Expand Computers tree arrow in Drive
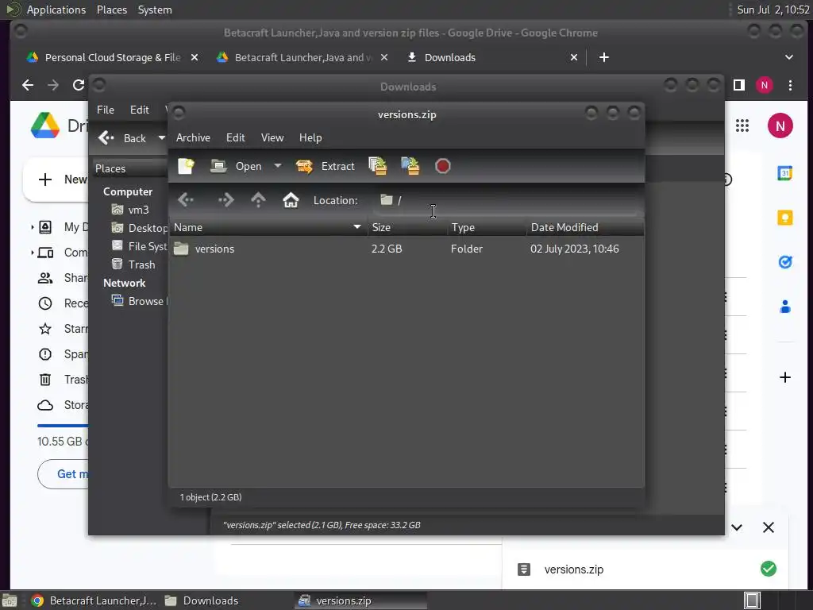 (32, 253)
